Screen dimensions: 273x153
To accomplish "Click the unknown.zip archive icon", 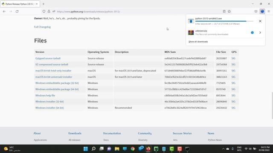I will tap(191, 32).
